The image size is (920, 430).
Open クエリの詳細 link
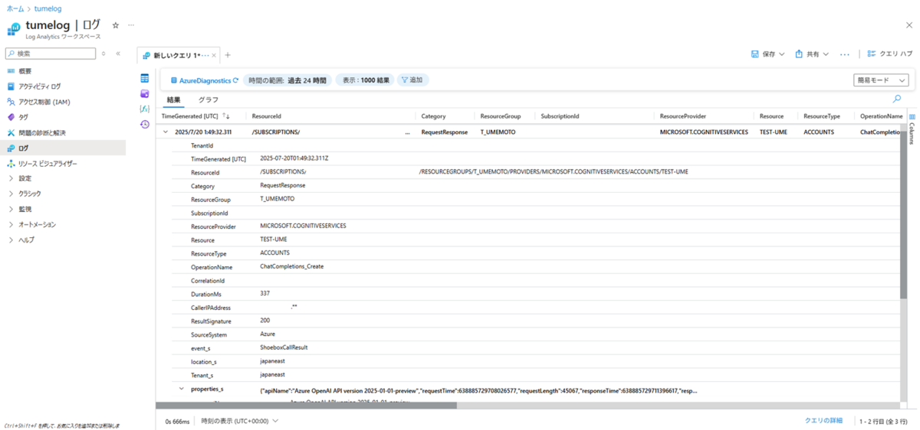tap(823, 421)
